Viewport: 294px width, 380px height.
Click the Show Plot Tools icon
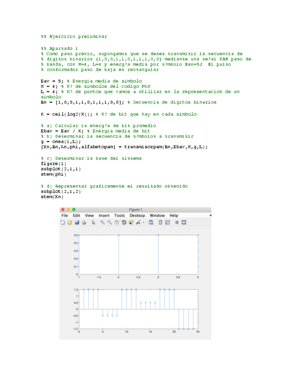[184, 222]
